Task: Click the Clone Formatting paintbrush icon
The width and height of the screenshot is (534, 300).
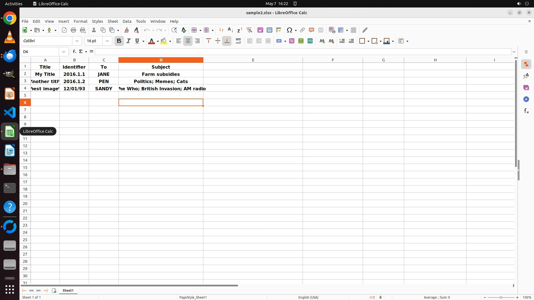Action: [x=127, y=30]
